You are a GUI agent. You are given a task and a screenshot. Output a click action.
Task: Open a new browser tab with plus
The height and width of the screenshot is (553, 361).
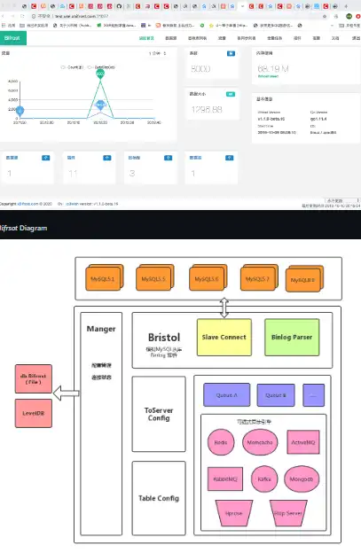[x=346, y=6]
